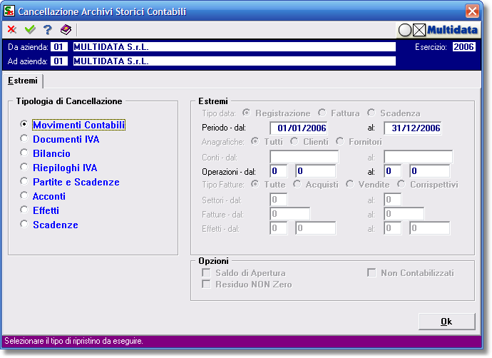Click the Settori al field

point(393,200)
